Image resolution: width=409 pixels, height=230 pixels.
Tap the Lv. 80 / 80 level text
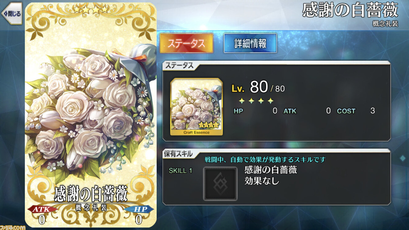pyautogui.click(x=258, y=87)
